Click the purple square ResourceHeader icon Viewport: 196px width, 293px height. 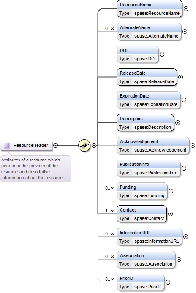click(7, 145)
